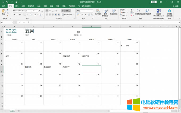Image resolution: width=181 pixels, height=113 pixels.
Task: Open the number format dropdown (常规)
Action: 90,11
